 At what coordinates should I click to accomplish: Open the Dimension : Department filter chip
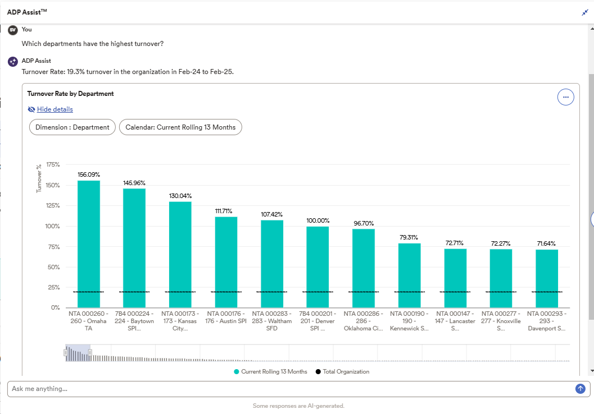click(x=72, y=127)
